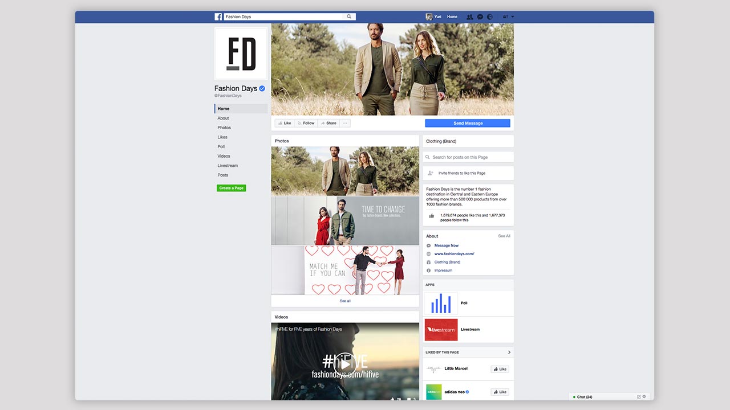
Task: Open the friend requests icon
Action: pos(470,17)
